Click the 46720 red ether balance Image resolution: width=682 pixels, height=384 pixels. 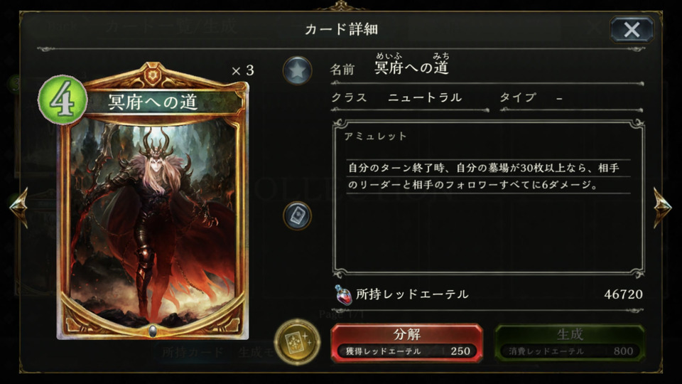623,294
